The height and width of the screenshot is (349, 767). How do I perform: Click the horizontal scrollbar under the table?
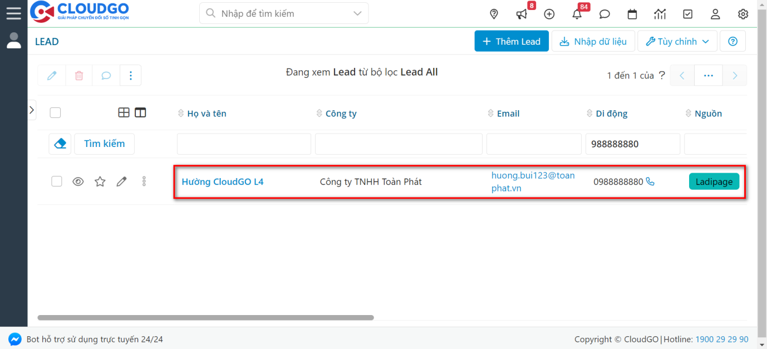(205, 318)
